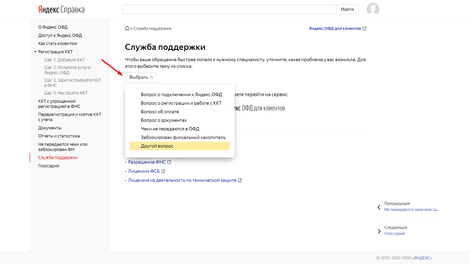
Task: Collapse the Регистрация ККТ tree section
Action: tap(35, 52)
